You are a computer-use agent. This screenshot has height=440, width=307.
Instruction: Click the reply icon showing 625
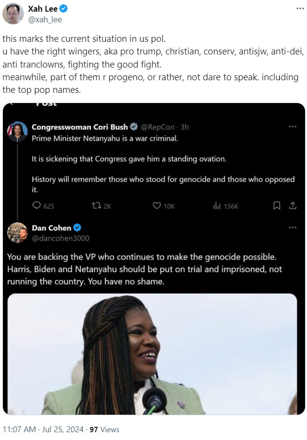(x=36, y=206)
